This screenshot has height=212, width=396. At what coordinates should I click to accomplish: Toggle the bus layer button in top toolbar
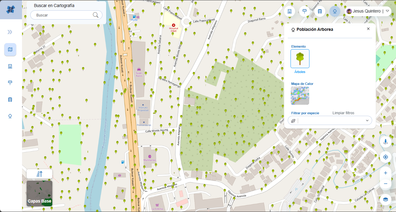click(320, 11)
